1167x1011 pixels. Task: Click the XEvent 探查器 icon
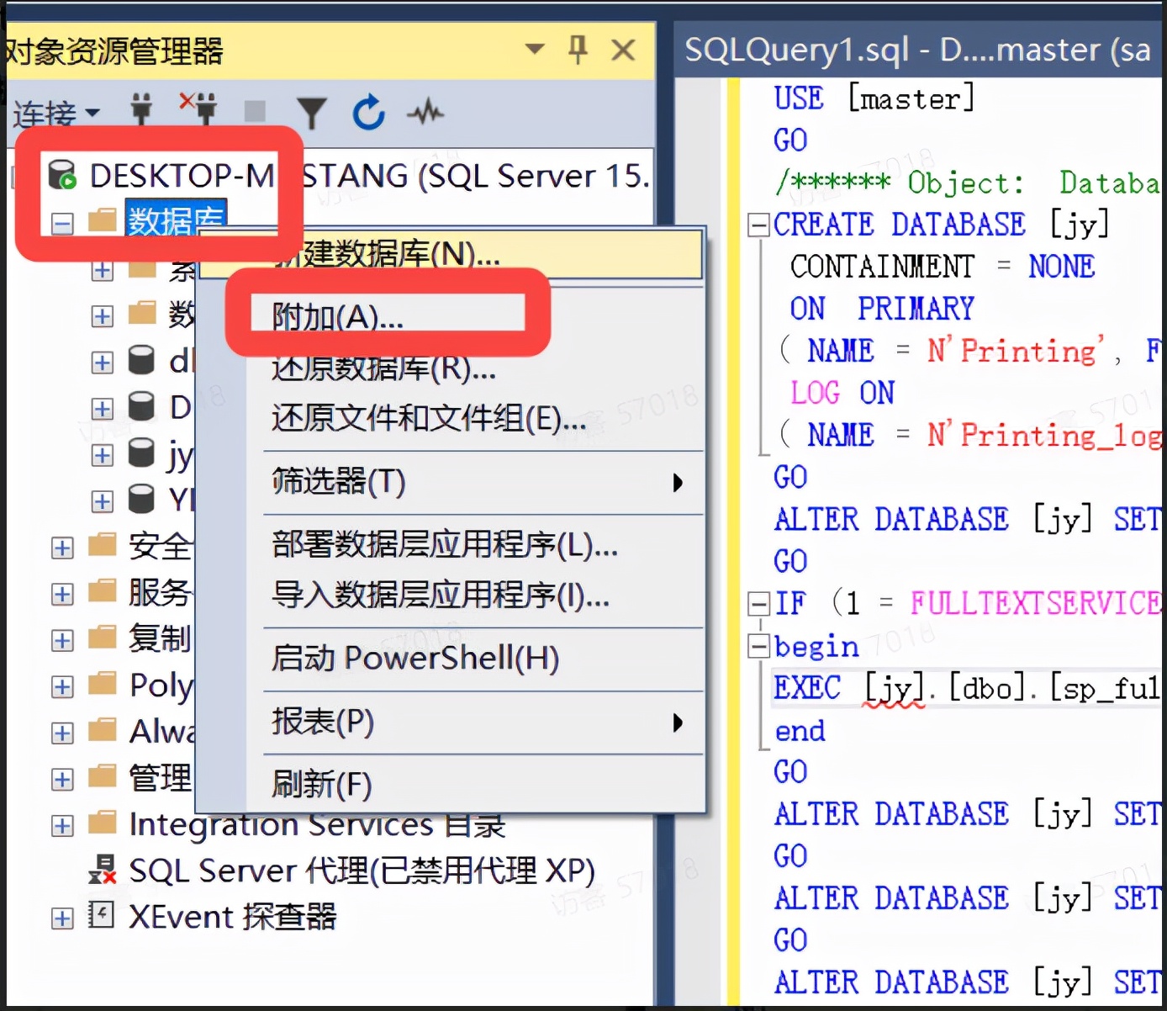[x=101, y=915]
